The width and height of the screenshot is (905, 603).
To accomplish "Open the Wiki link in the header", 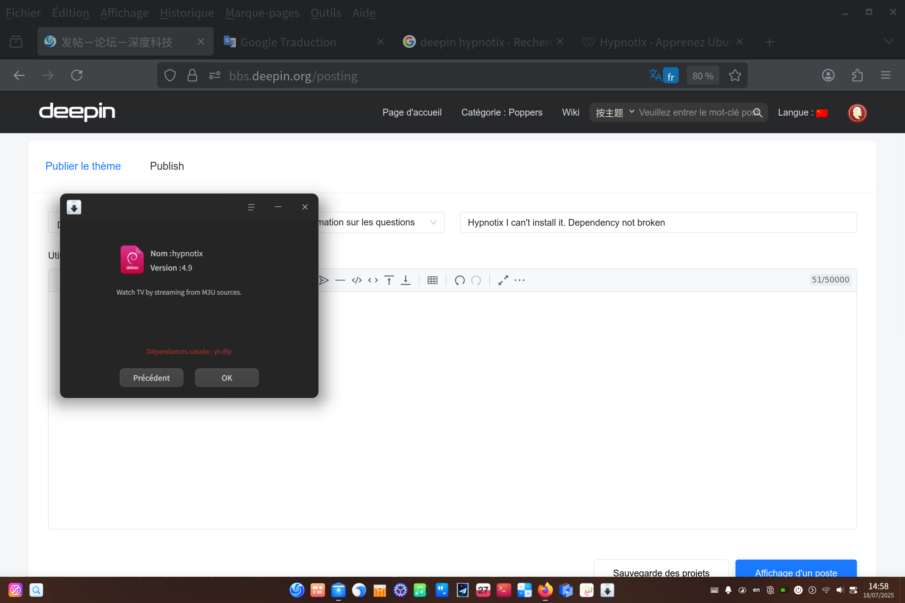I will [570, 112].
